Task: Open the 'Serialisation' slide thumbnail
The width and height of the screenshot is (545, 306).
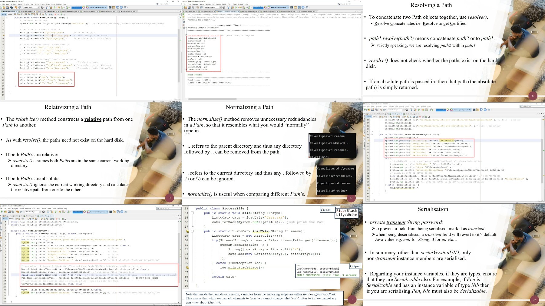Action: [454, 255]
